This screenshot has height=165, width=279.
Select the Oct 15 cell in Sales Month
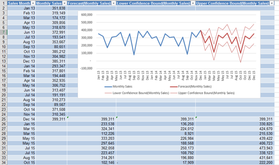pyautogui.click(x=22, y=163)
